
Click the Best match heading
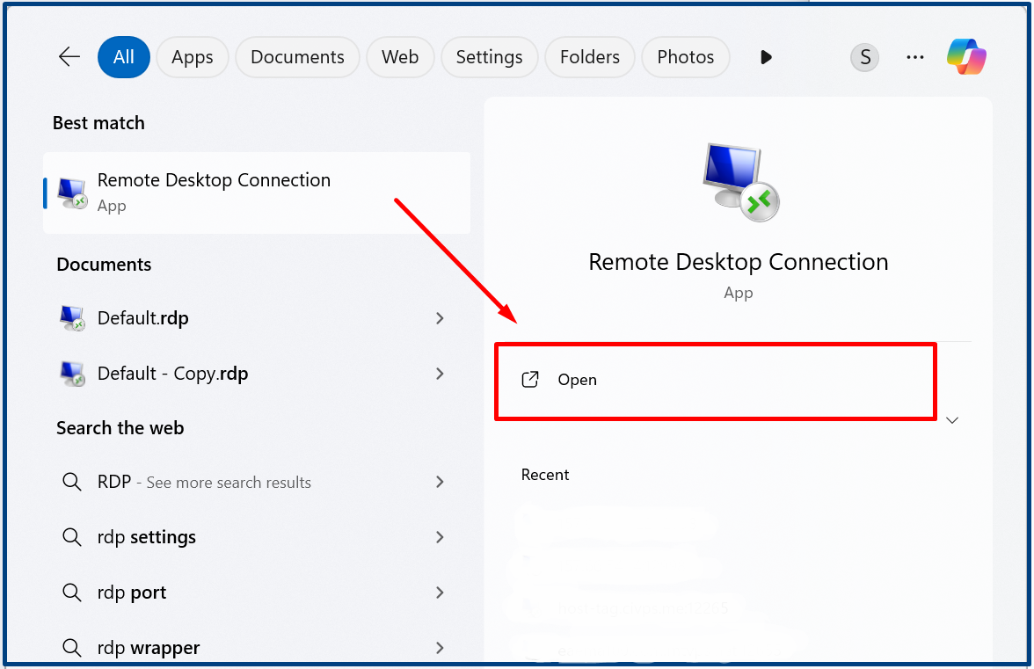98,123
